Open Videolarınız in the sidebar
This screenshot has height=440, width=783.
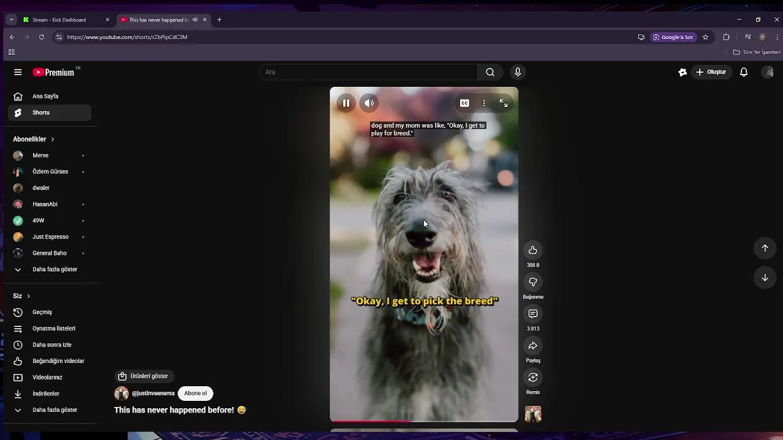50,377
